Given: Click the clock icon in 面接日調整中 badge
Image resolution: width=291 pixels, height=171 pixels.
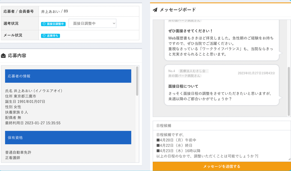Looking at the screenshot, I should tap(44, 24).
